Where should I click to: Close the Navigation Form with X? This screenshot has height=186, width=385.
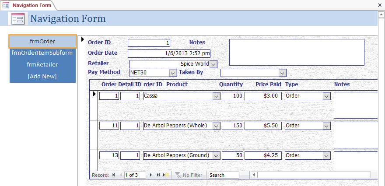pyautogui.click(x=380, y=5)
